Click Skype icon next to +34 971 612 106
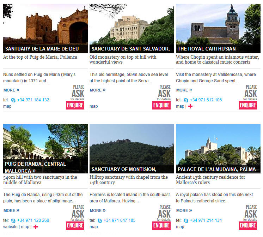The width and height of the screenshot is (263, 237). 186,100
